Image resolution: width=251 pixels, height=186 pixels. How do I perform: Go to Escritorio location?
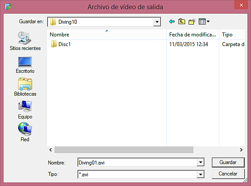tap(25, 65)
